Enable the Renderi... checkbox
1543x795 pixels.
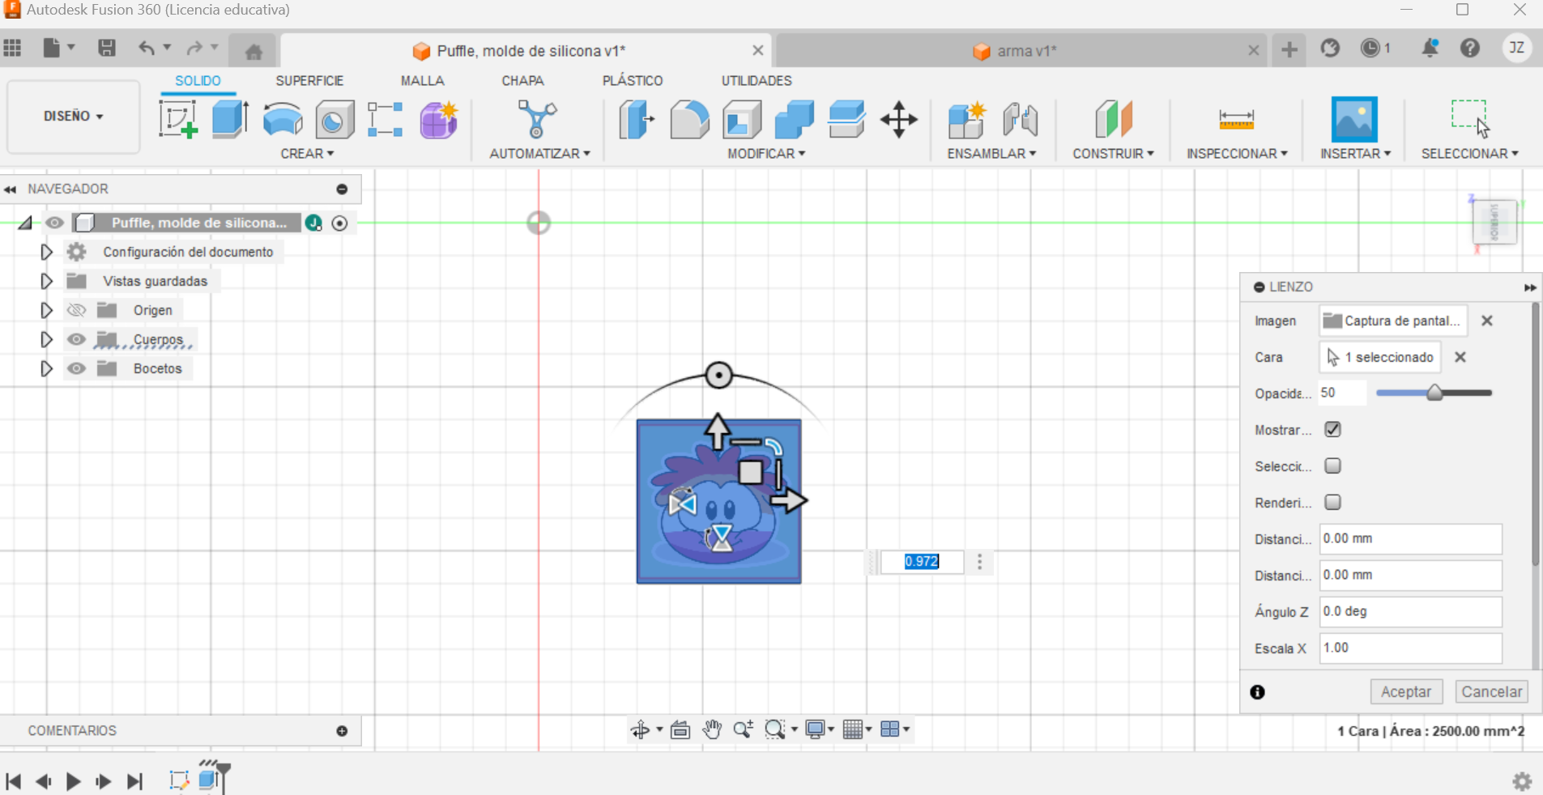(1332, 502)
